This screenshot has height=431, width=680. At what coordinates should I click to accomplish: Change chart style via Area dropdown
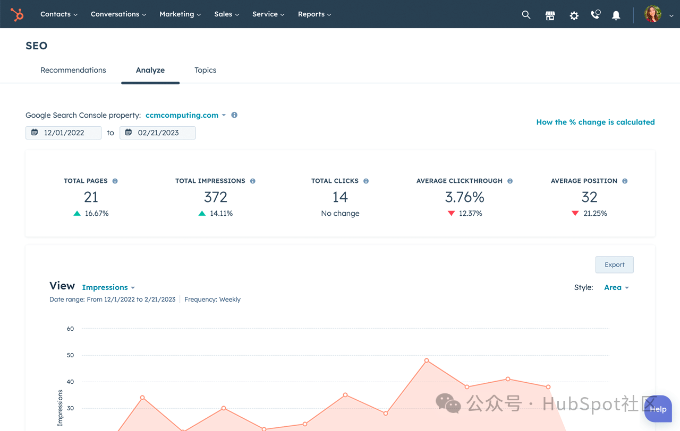pos(616,287)
